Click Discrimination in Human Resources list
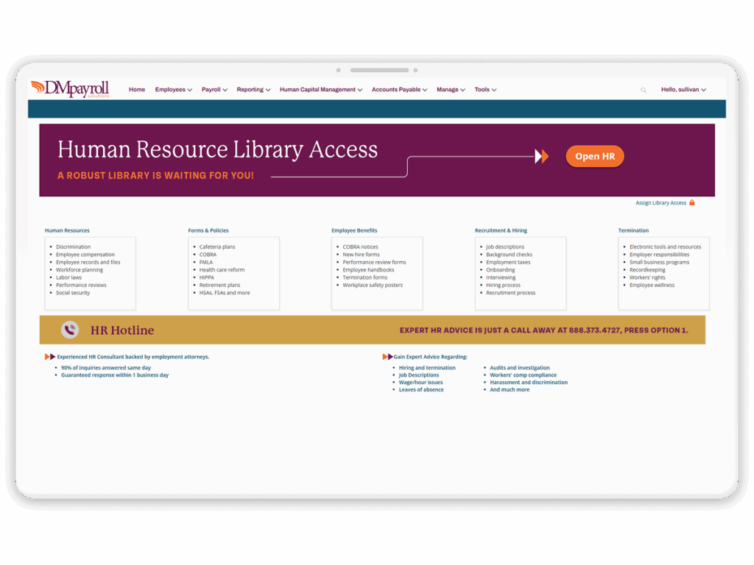Image resolution: width=754 pixels, height=565 pixels. [73, 247]
